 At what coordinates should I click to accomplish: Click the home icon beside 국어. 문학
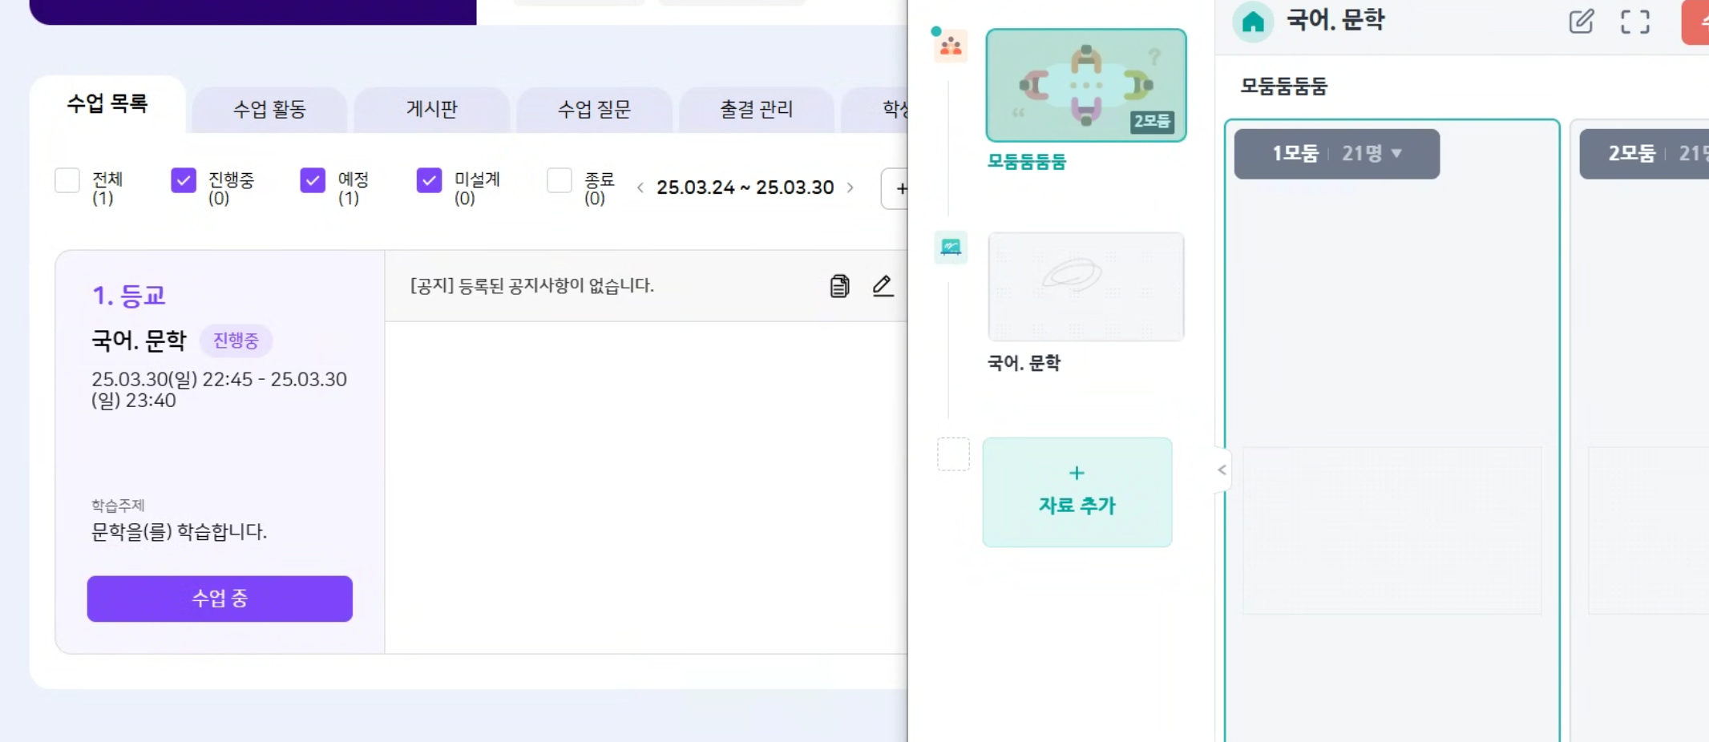click(x=1252, y=22)
